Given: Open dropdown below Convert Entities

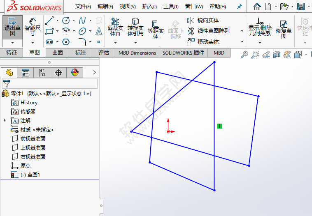Looking at the screenshot, I should point(135,43).
